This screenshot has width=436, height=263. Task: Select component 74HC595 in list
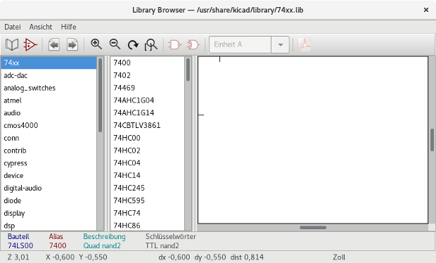coord(148,200)
